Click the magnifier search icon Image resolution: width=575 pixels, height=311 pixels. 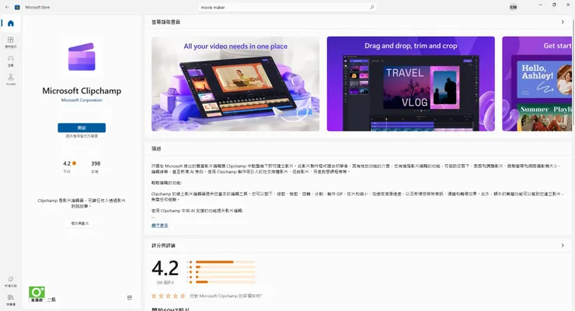pyautogui.click(x=371, y=7)
